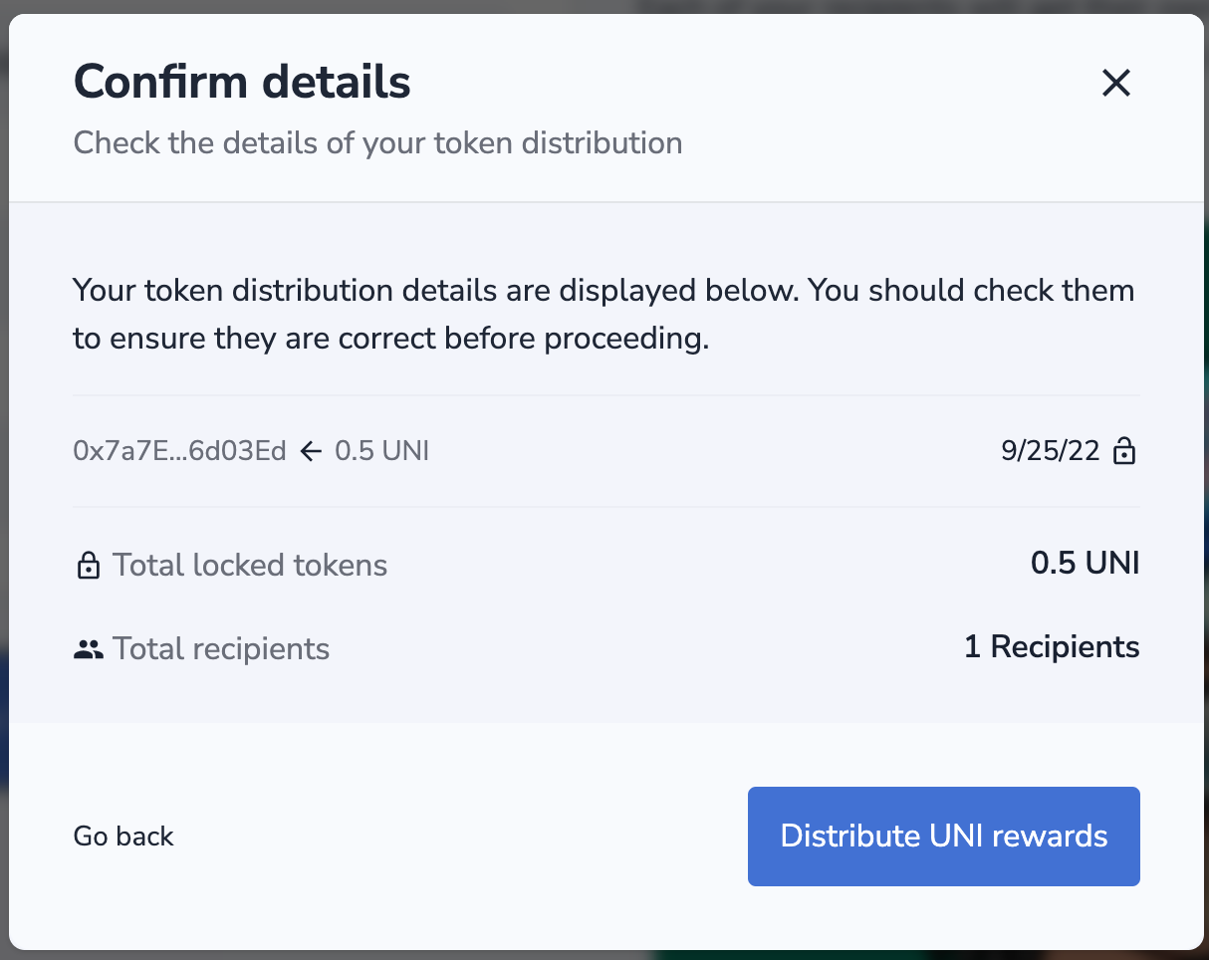Click the 1 Recipients value
The image size is (1209, 960).
coord(1052,647)
